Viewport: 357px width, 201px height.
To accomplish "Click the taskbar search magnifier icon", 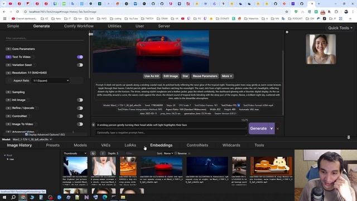I will (x=13, y=197).
